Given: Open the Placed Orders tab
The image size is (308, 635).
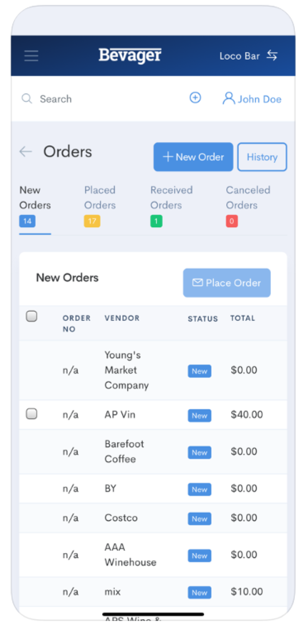Looking at the screenshot, I should 100,198.
